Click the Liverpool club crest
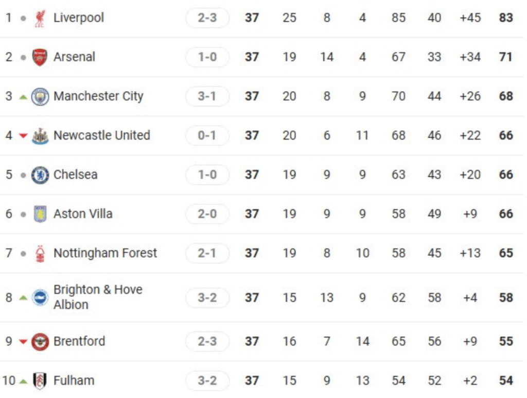This screenshot has width=527, height=398. click(40, 18)
